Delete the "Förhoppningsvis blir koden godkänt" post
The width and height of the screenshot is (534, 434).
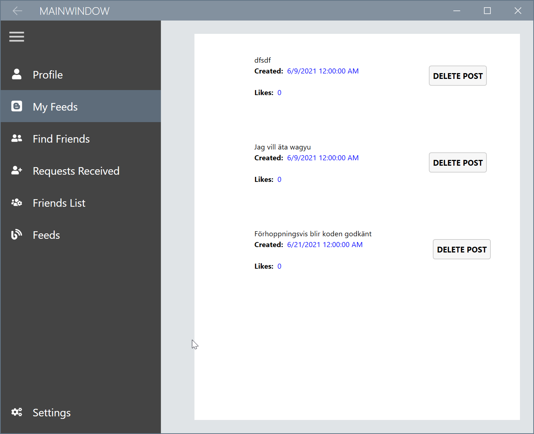click(x=462, y=249)
